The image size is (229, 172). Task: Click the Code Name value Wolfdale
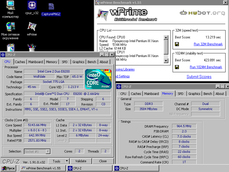[39, 77]
